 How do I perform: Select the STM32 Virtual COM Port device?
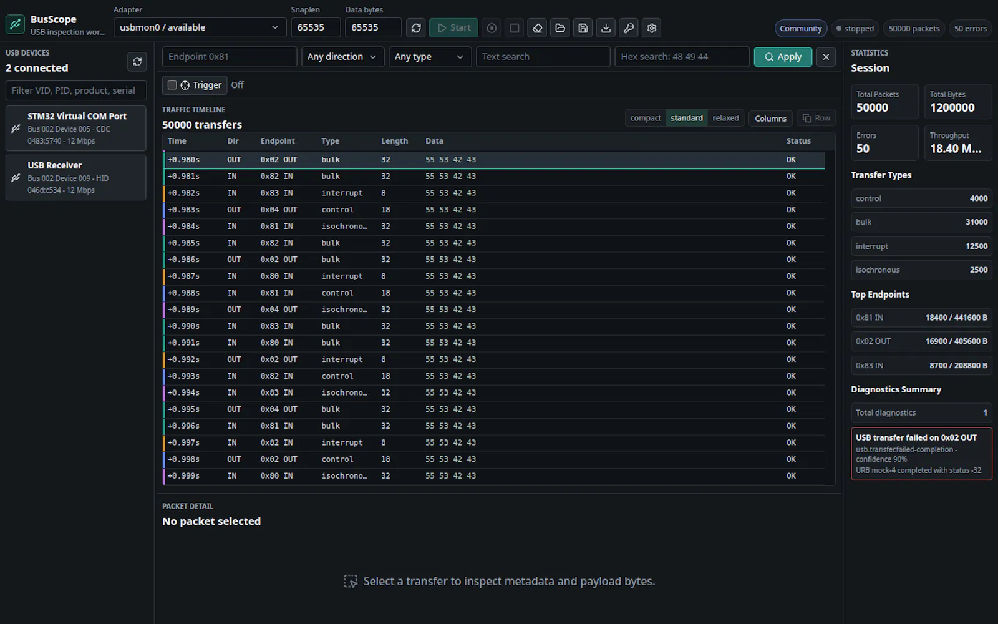point(76,128)
